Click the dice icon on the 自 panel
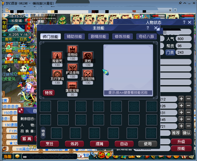Image resolution: width=197 pixels, height=161 pixels. click(21, 111)
